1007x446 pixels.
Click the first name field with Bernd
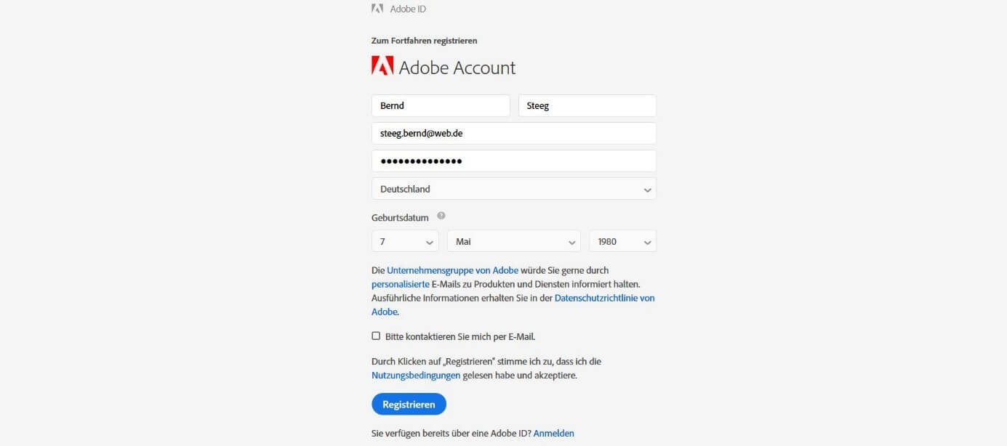click(x=441, y=105)
